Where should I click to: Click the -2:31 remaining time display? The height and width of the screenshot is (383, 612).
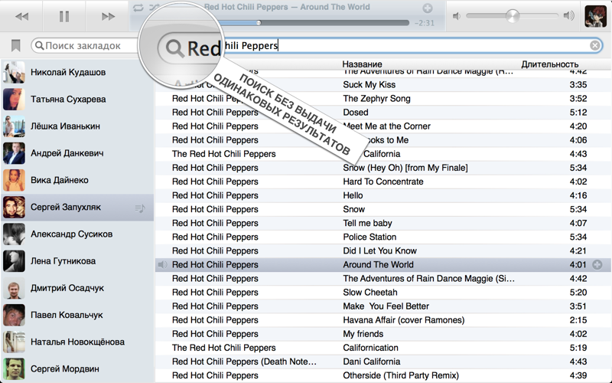coord(425,23)
